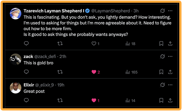Repost zack's 'This is gold bro' tweet
Image resolution: width=182 pixels, height=111 pixels.
(60, 72)
